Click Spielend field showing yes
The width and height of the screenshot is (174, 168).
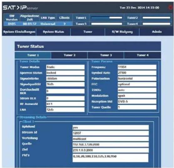click(110, 127)
